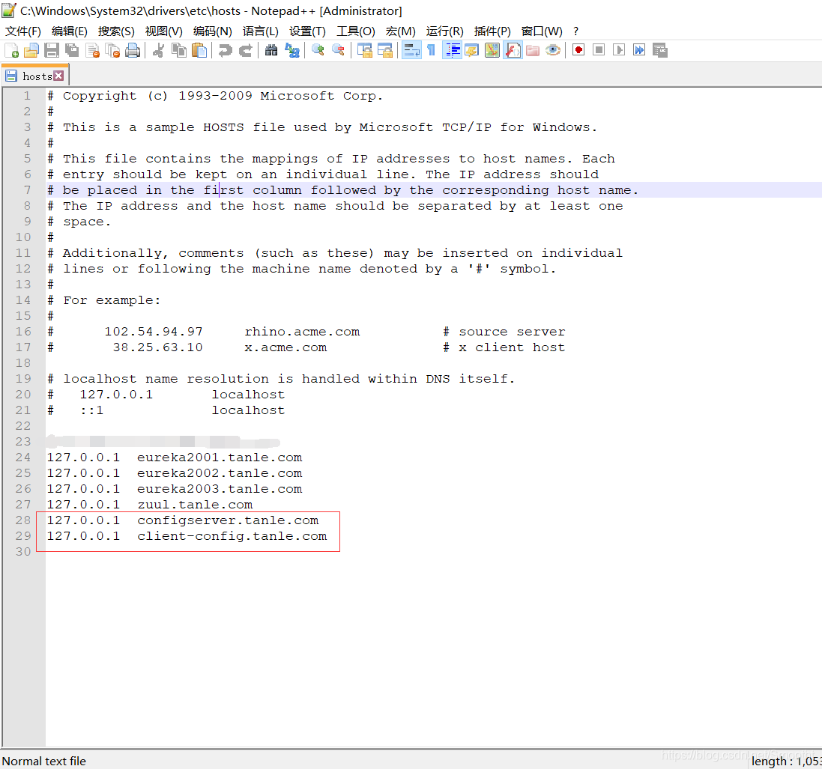Save the current recorded macro icon

tap(660, 50)
